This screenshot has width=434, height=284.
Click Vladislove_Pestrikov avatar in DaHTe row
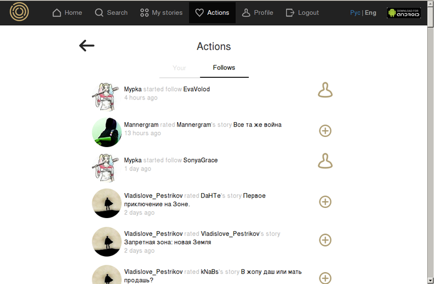107,203
